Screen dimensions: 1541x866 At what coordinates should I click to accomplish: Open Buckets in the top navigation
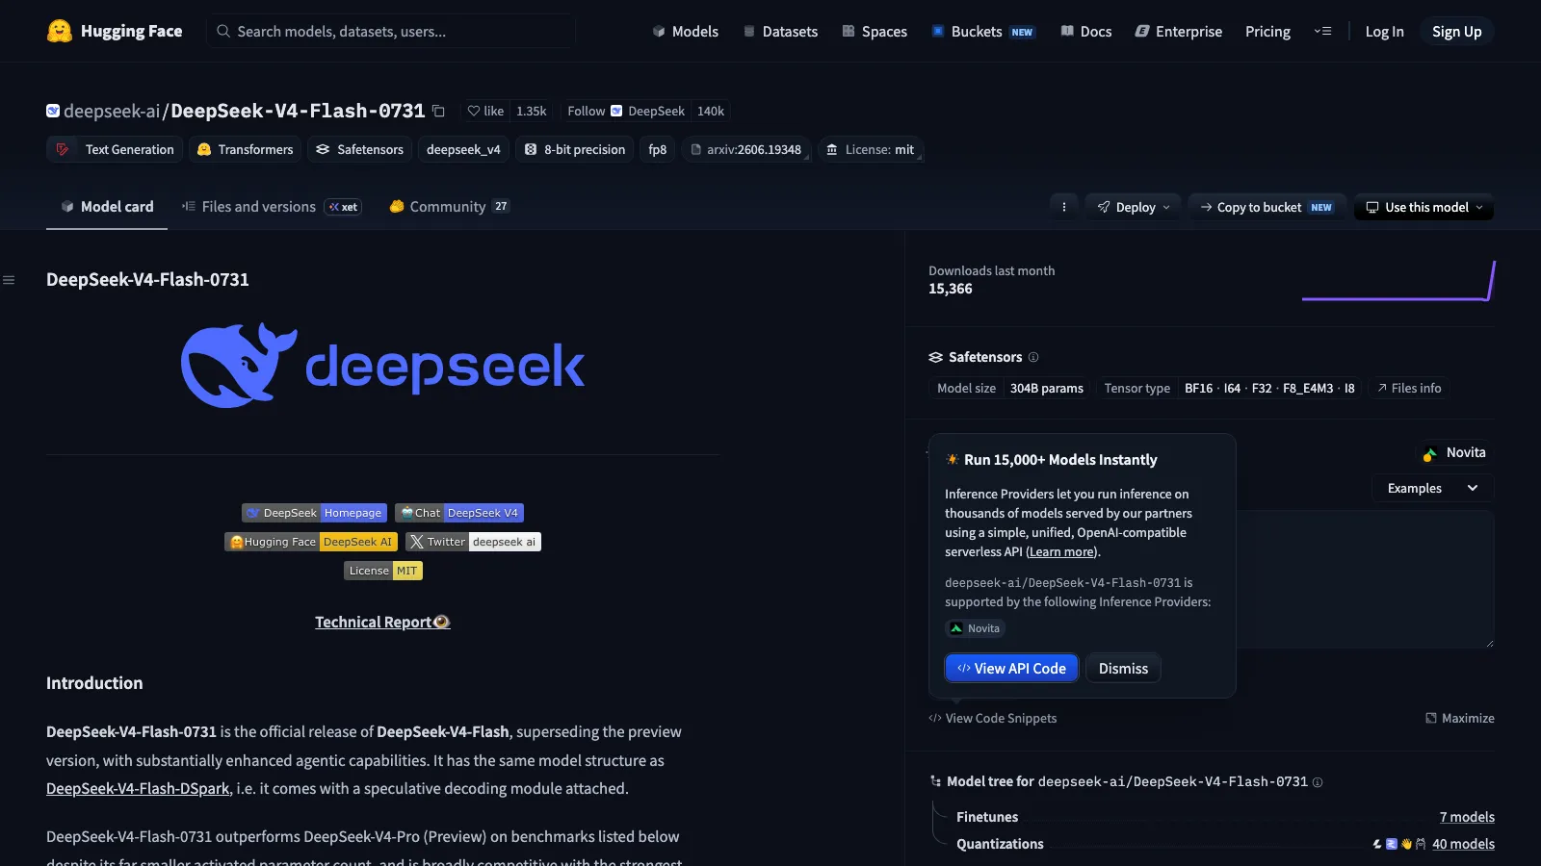tap(982, 31)
